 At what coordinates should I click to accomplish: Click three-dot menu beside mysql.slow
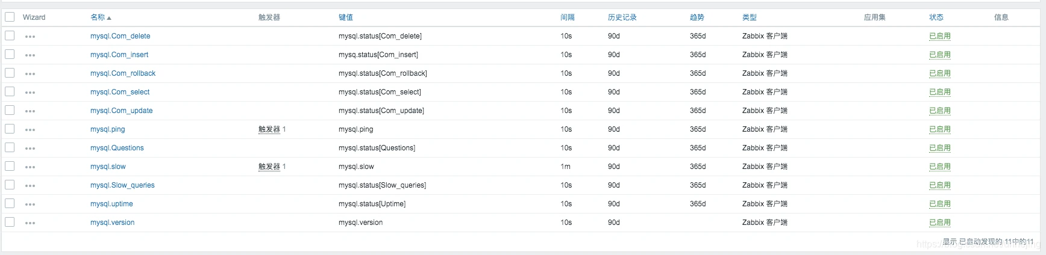coord(30,167)
